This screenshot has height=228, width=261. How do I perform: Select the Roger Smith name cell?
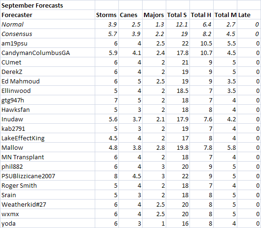click(x=48, y=185)
